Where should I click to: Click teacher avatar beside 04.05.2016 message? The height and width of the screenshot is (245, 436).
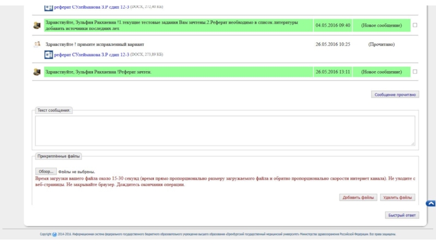click(37, 26)
